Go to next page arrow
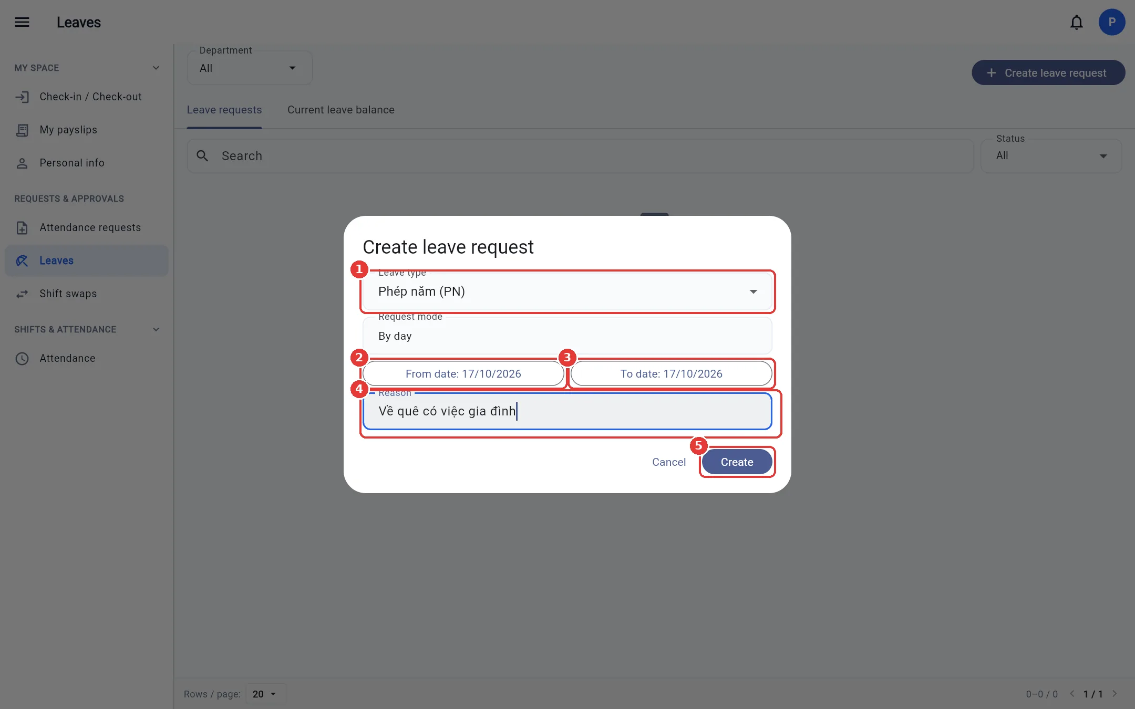This screenshot has width=1135, height=709. pyautogui.click(x=1115, y=694)
